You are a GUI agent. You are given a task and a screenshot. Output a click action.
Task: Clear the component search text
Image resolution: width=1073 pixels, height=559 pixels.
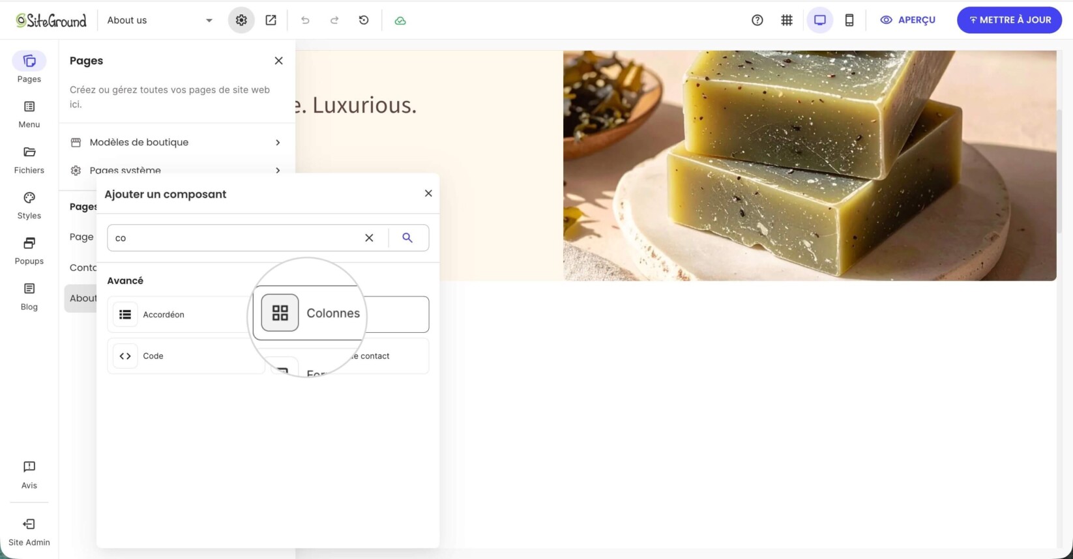[x=369, y=238]
